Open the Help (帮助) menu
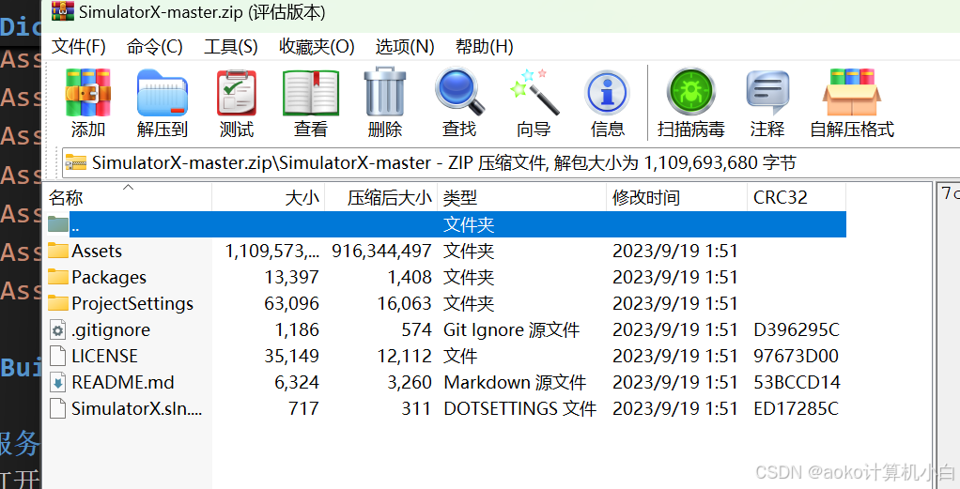The height and width of the screenshot is (489, 960). tap(485, 47)
